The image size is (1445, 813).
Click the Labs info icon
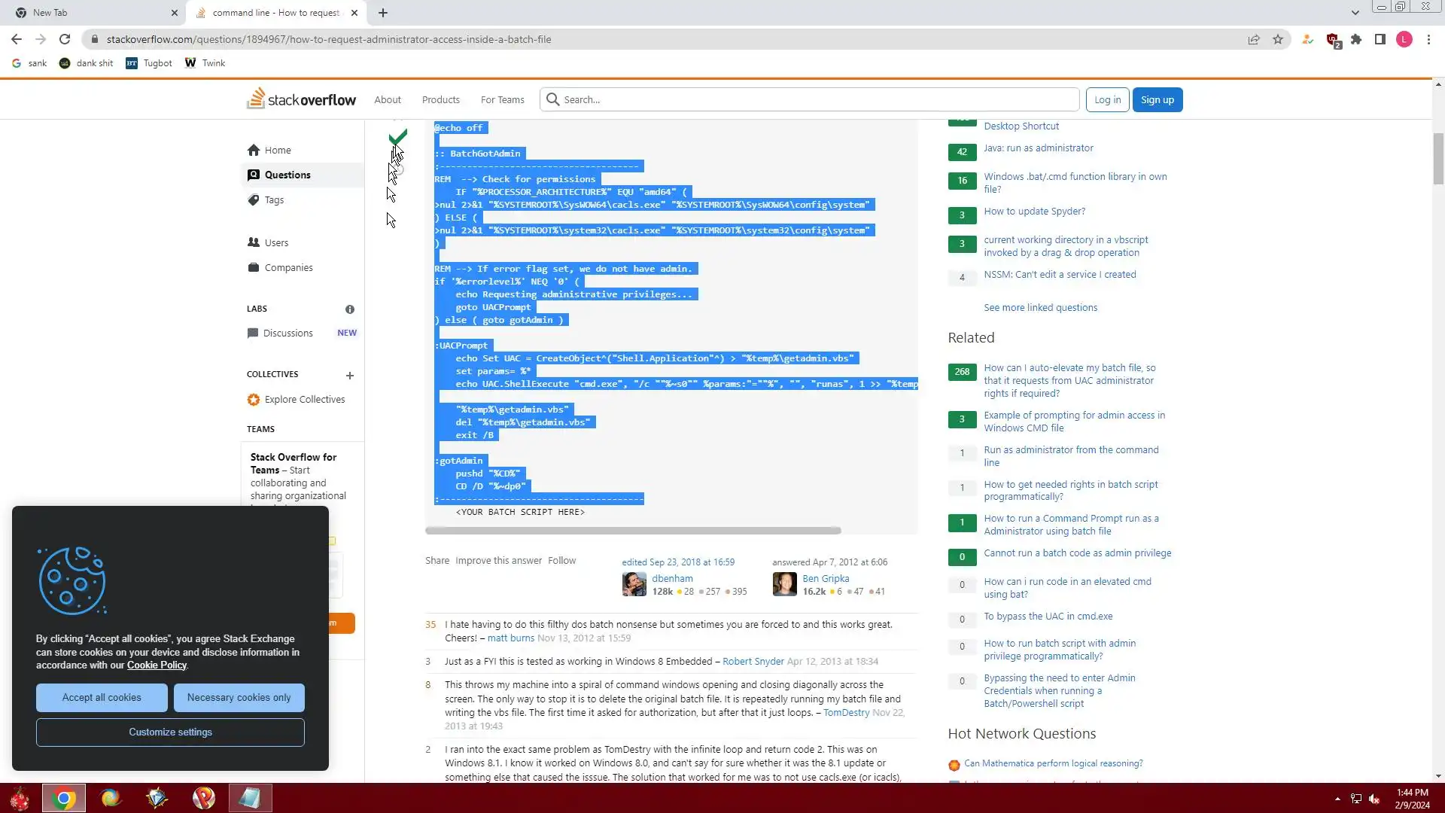[x=350, y=309]
